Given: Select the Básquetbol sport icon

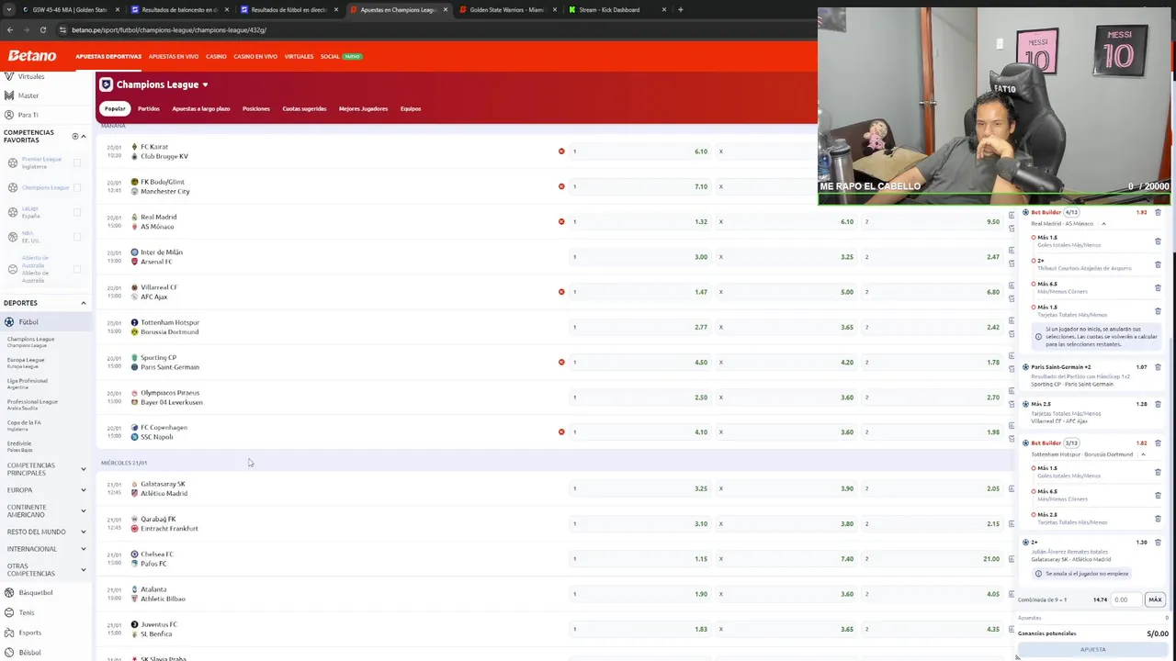Looking at the screenshot, I should pyautogui.click(x=9, y=593).
